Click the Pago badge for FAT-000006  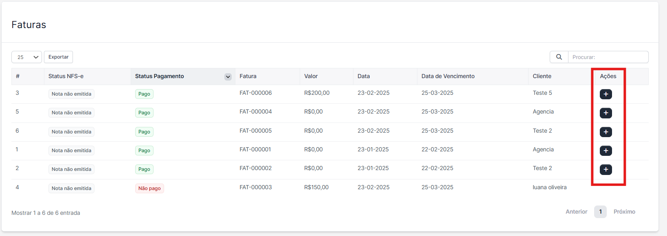click(144, 94)
